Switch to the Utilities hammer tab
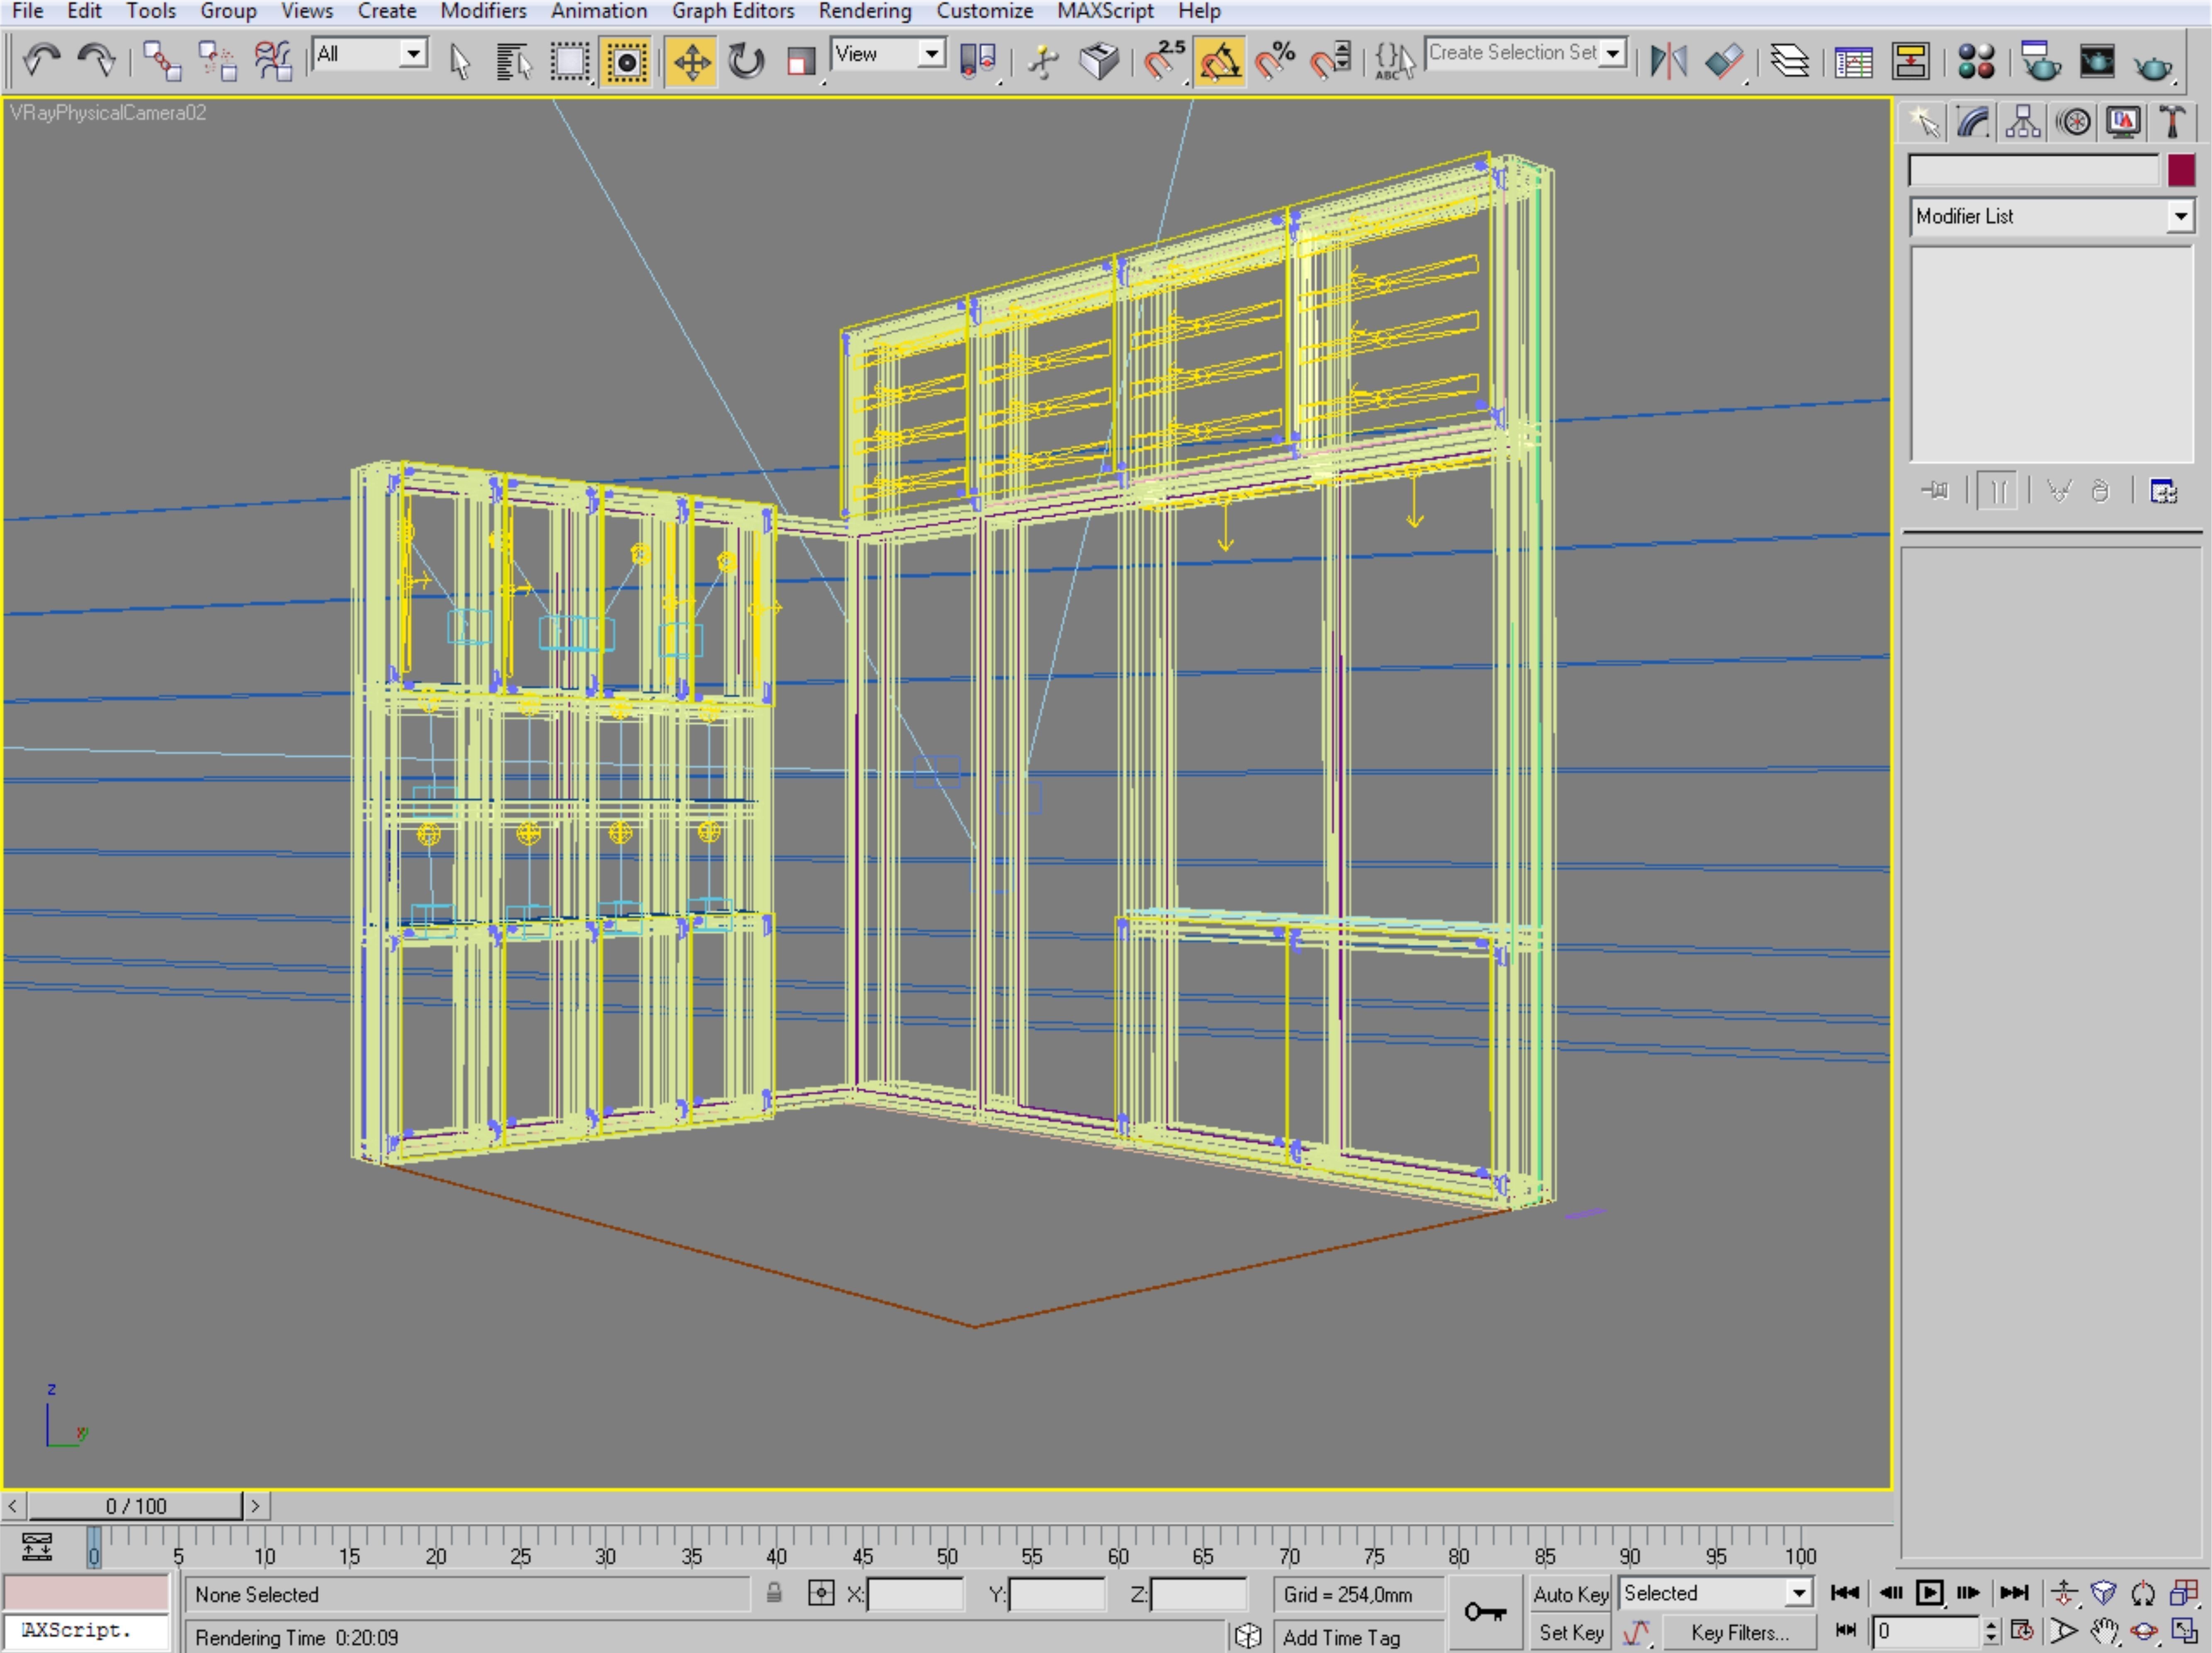 [x=2172, y=122]
